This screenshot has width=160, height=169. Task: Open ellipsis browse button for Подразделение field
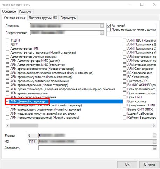click(x=102, y=33)
